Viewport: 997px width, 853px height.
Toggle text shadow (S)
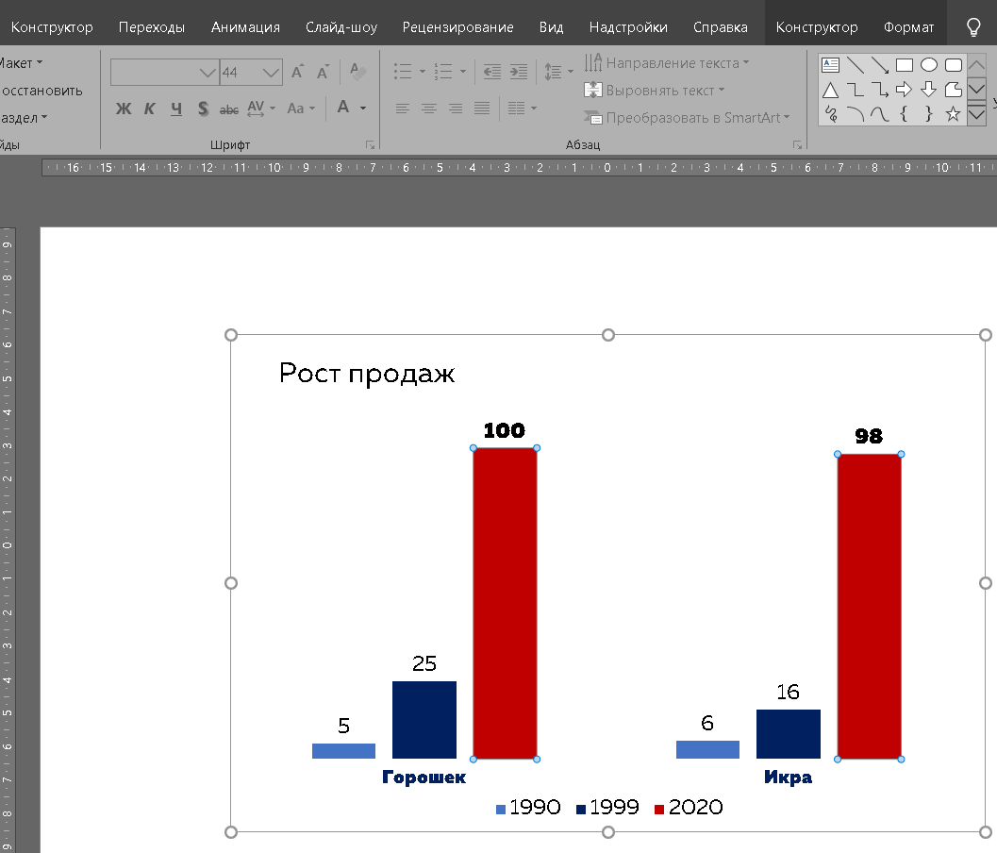[x=203, y=109]
